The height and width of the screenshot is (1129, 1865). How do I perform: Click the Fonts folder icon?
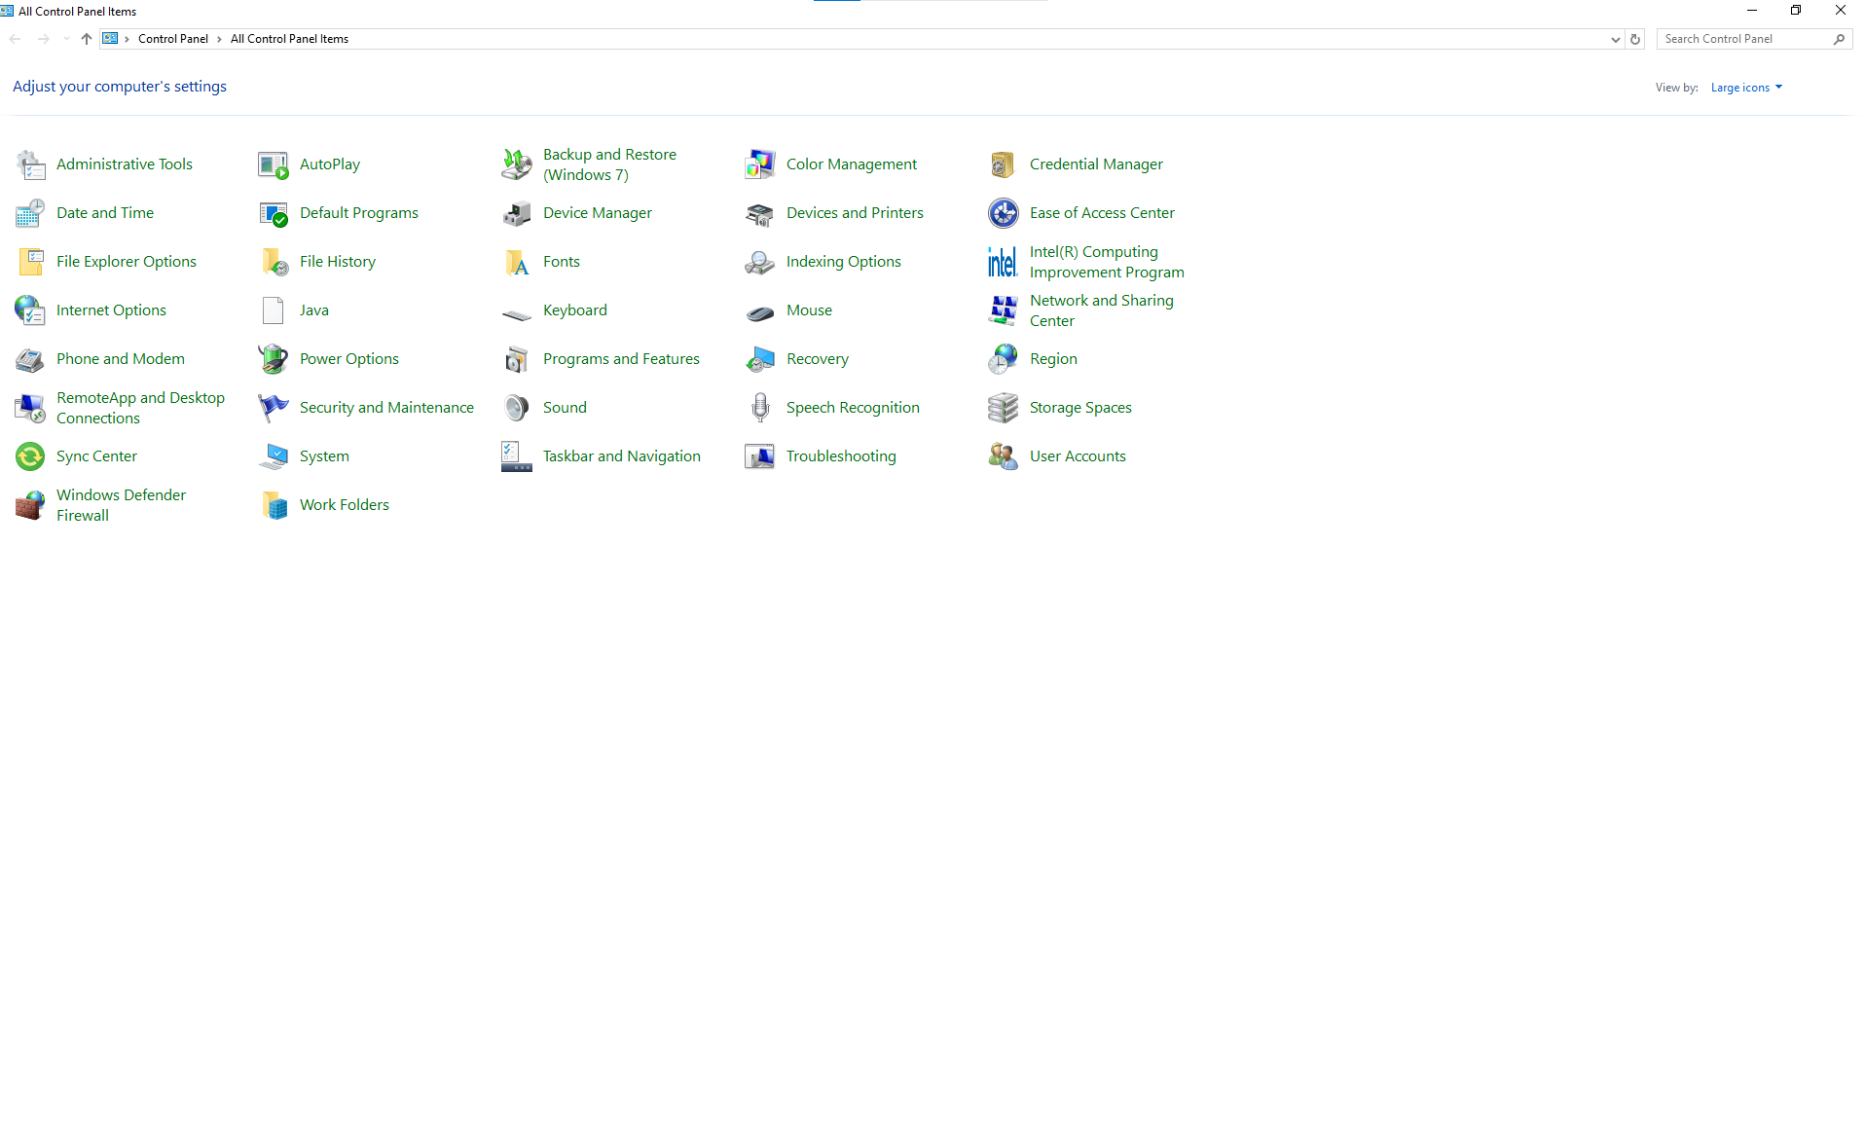517,262
